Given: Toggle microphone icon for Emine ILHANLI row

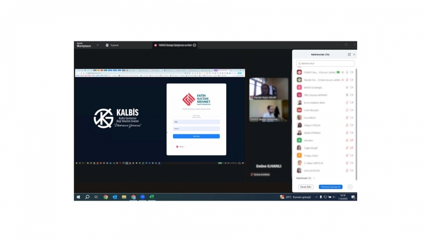Looking at the screenshot, I should (251, 175).
